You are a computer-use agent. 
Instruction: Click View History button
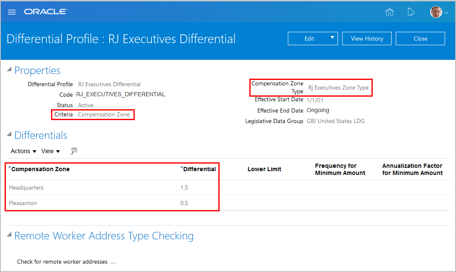(367, 38)
